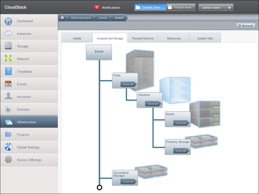Select the Default View toggle

150,7
